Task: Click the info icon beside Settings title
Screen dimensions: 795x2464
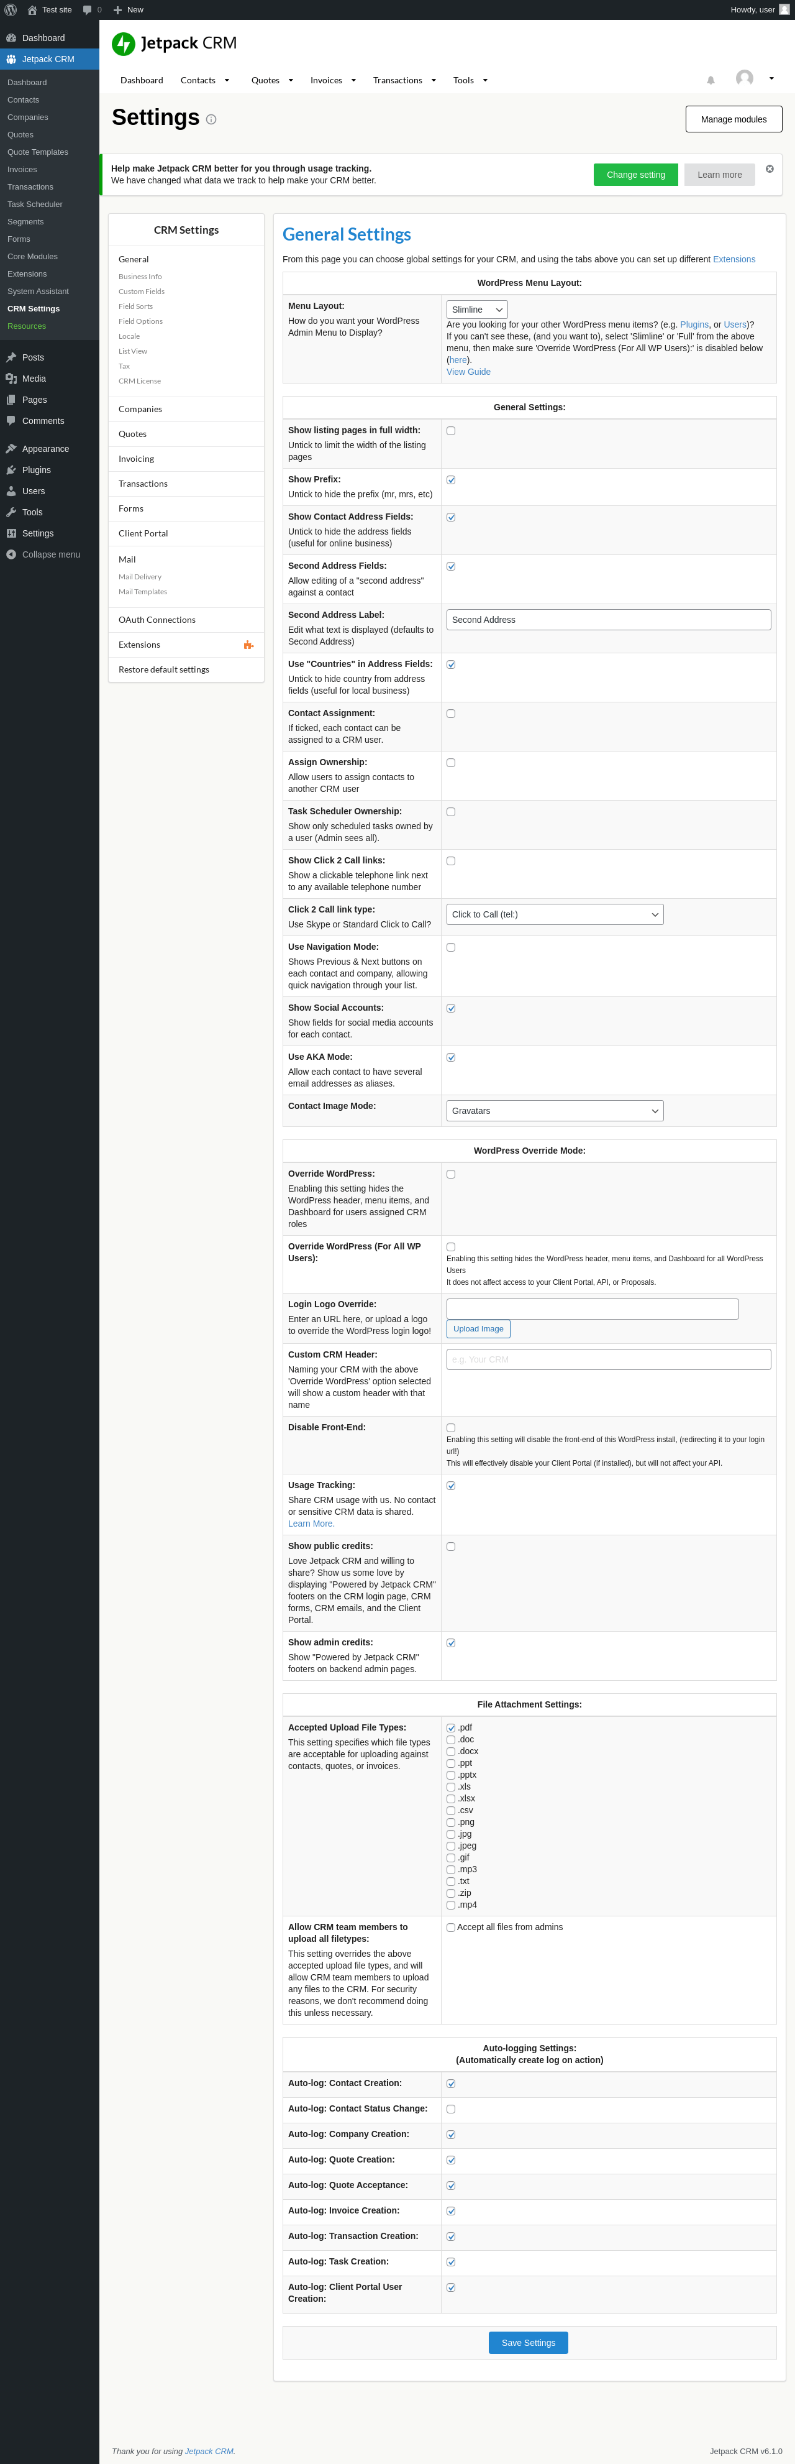Action: tap(211, 119)
